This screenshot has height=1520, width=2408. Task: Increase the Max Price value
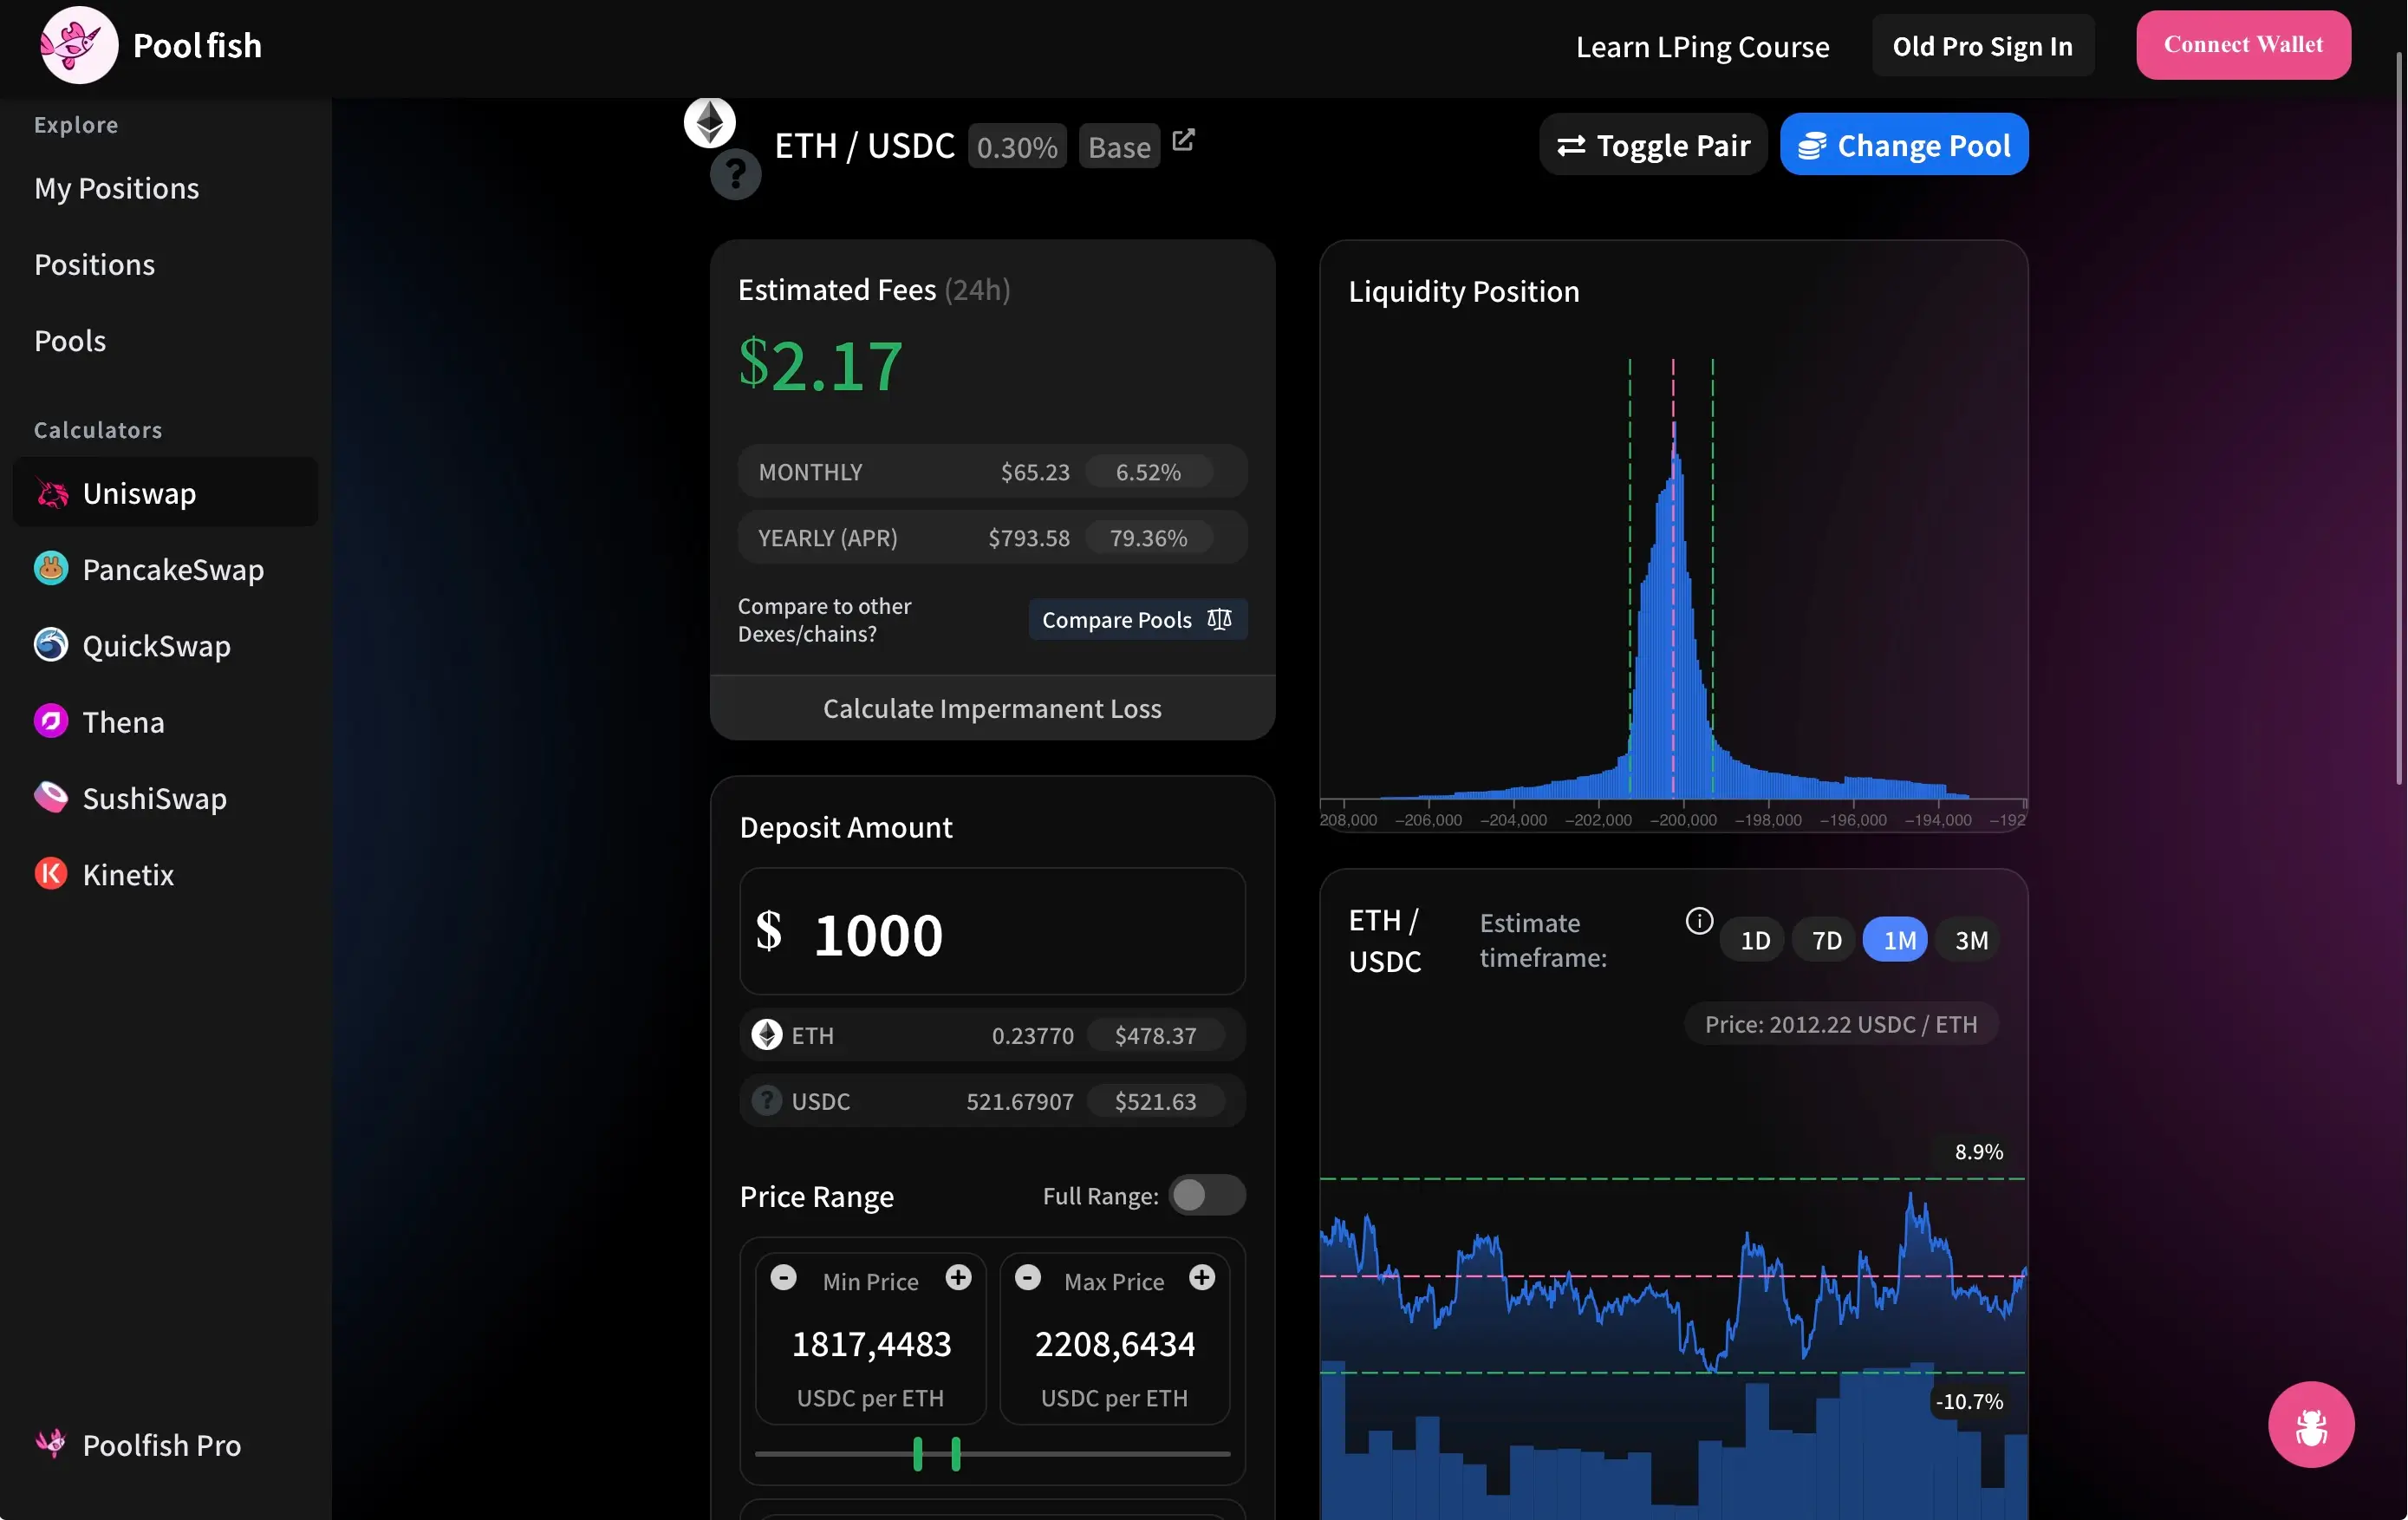click(x=1202, y=1277)
